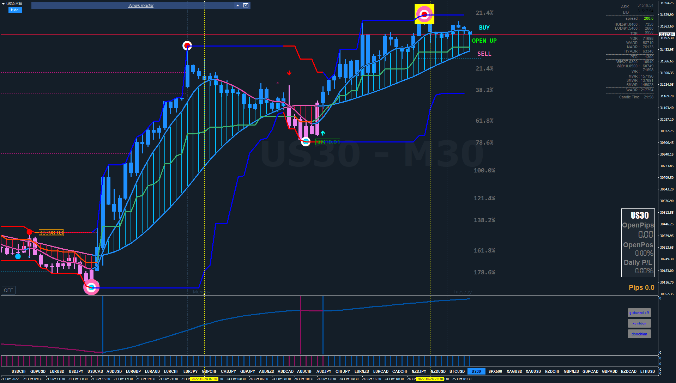
Task: Choose the AUDJPY symbol button
Action: pyautogui.click(x=324, y=371)
